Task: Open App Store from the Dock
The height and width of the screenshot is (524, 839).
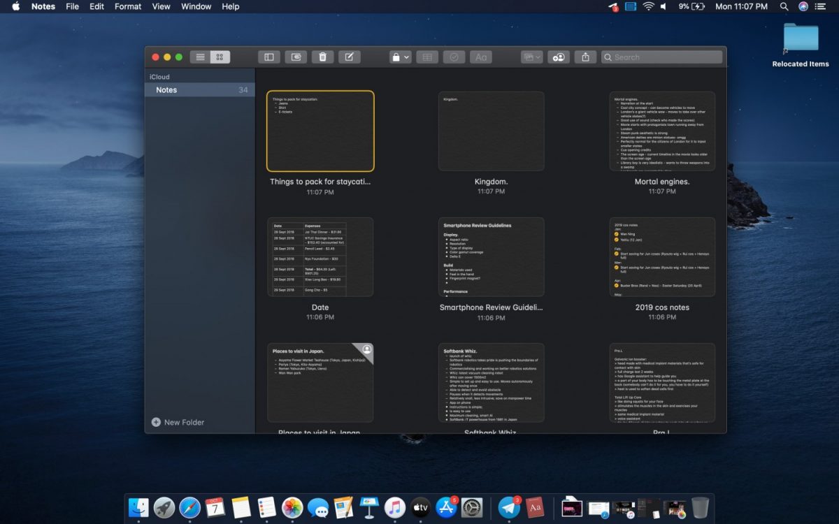Action: coord(445,507)
